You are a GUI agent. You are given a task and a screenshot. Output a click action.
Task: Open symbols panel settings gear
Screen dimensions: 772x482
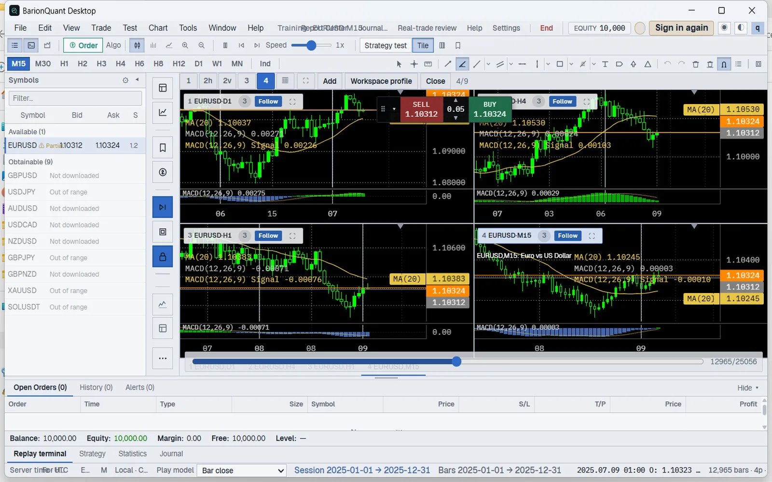click(125, 80)
